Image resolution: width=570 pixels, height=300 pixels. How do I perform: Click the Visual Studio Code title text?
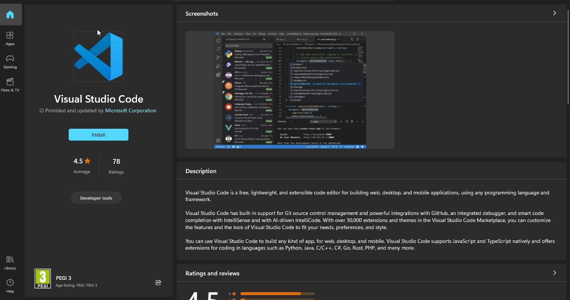pos(99,99)
